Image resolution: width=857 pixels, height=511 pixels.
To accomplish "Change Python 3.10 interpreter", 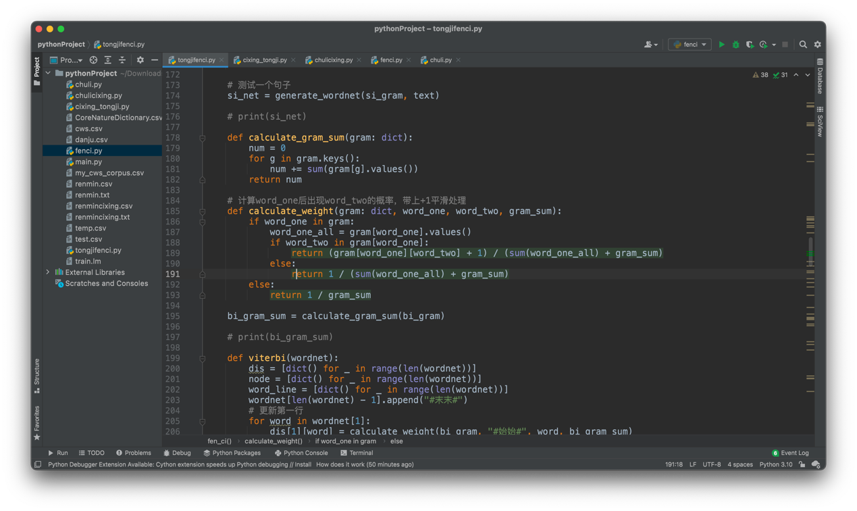I will tap(776, 465).
